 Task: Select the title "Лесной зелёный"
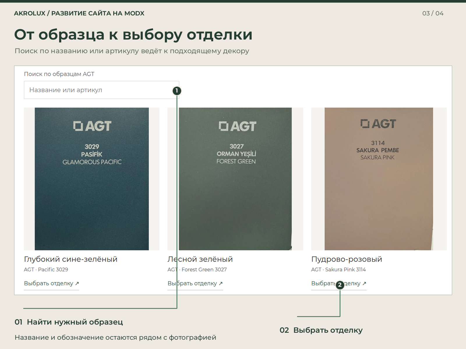(200, 259)
